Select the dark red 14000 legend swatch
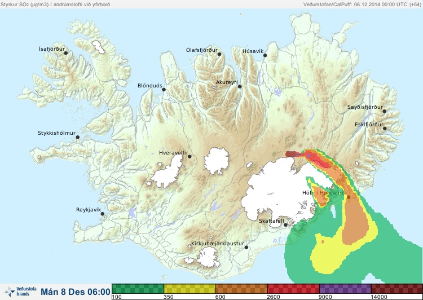This screenshot has height=300, width=423. 397,289
